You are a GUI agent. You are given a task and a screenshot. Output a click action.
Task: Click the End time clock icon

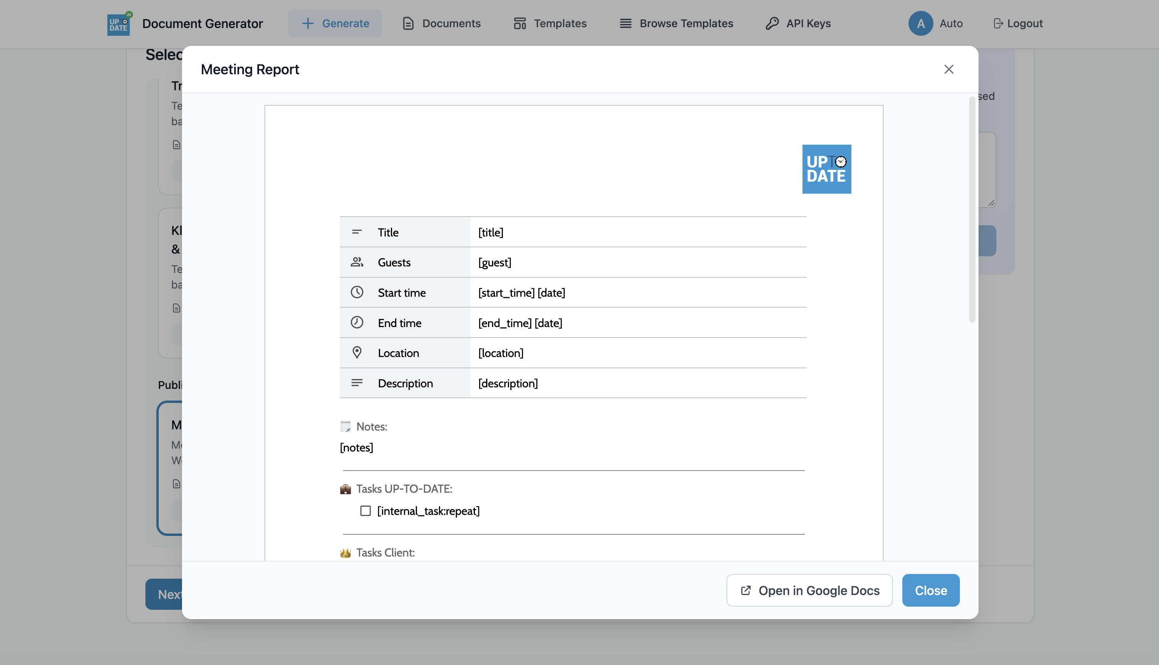coord(357,322)
